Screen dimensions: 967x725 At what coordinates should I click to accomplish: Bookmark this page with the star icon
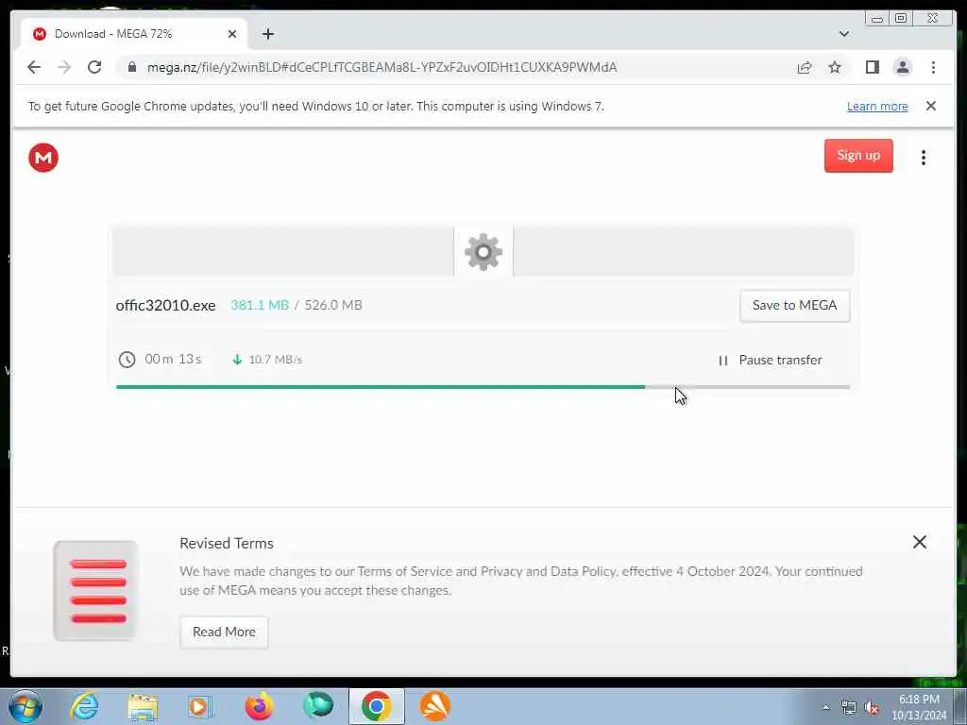835,67
